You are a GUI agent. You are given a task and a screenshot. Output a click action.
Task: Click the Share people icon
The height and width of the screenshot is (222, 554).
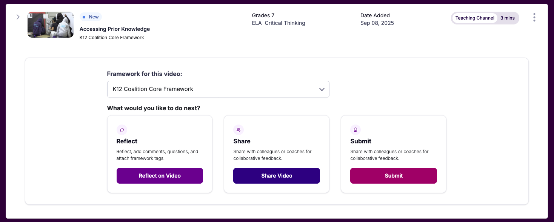[x=239, y=130]
